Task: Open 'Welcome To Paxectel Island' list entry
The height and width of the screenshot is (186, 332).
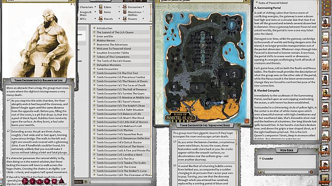Action: tap(122, 48)
